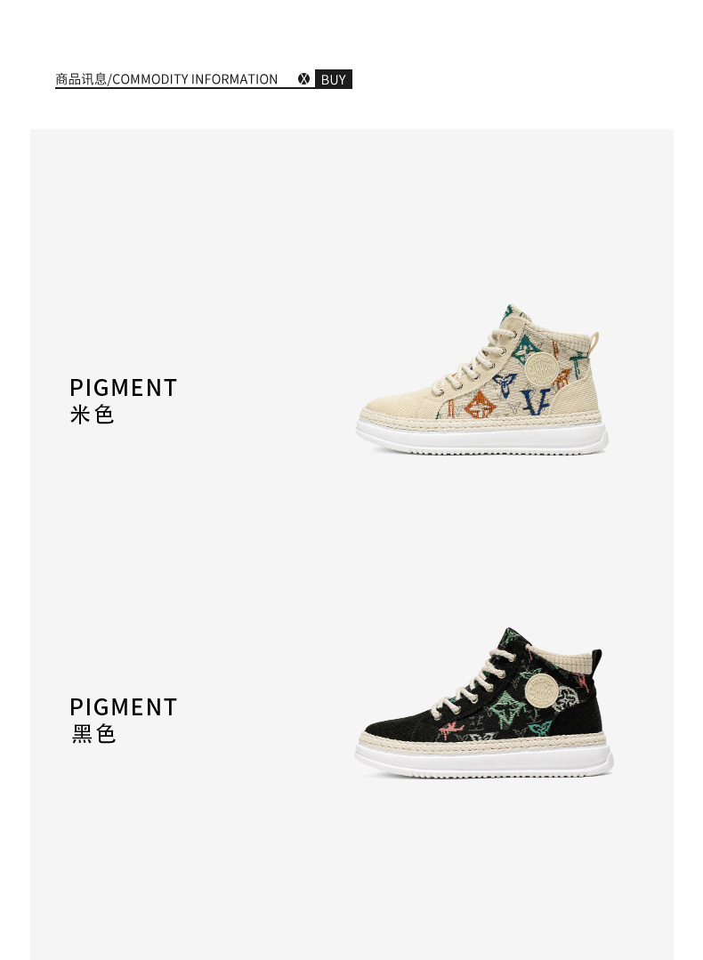Click the PIGMENT label above 米色

[x=123, y=388]
